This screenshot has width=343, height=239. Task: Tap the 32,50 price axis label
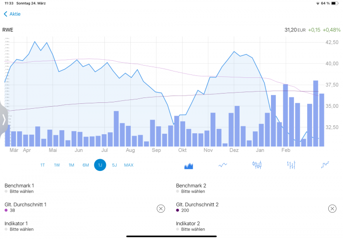(x=332, y=127)
